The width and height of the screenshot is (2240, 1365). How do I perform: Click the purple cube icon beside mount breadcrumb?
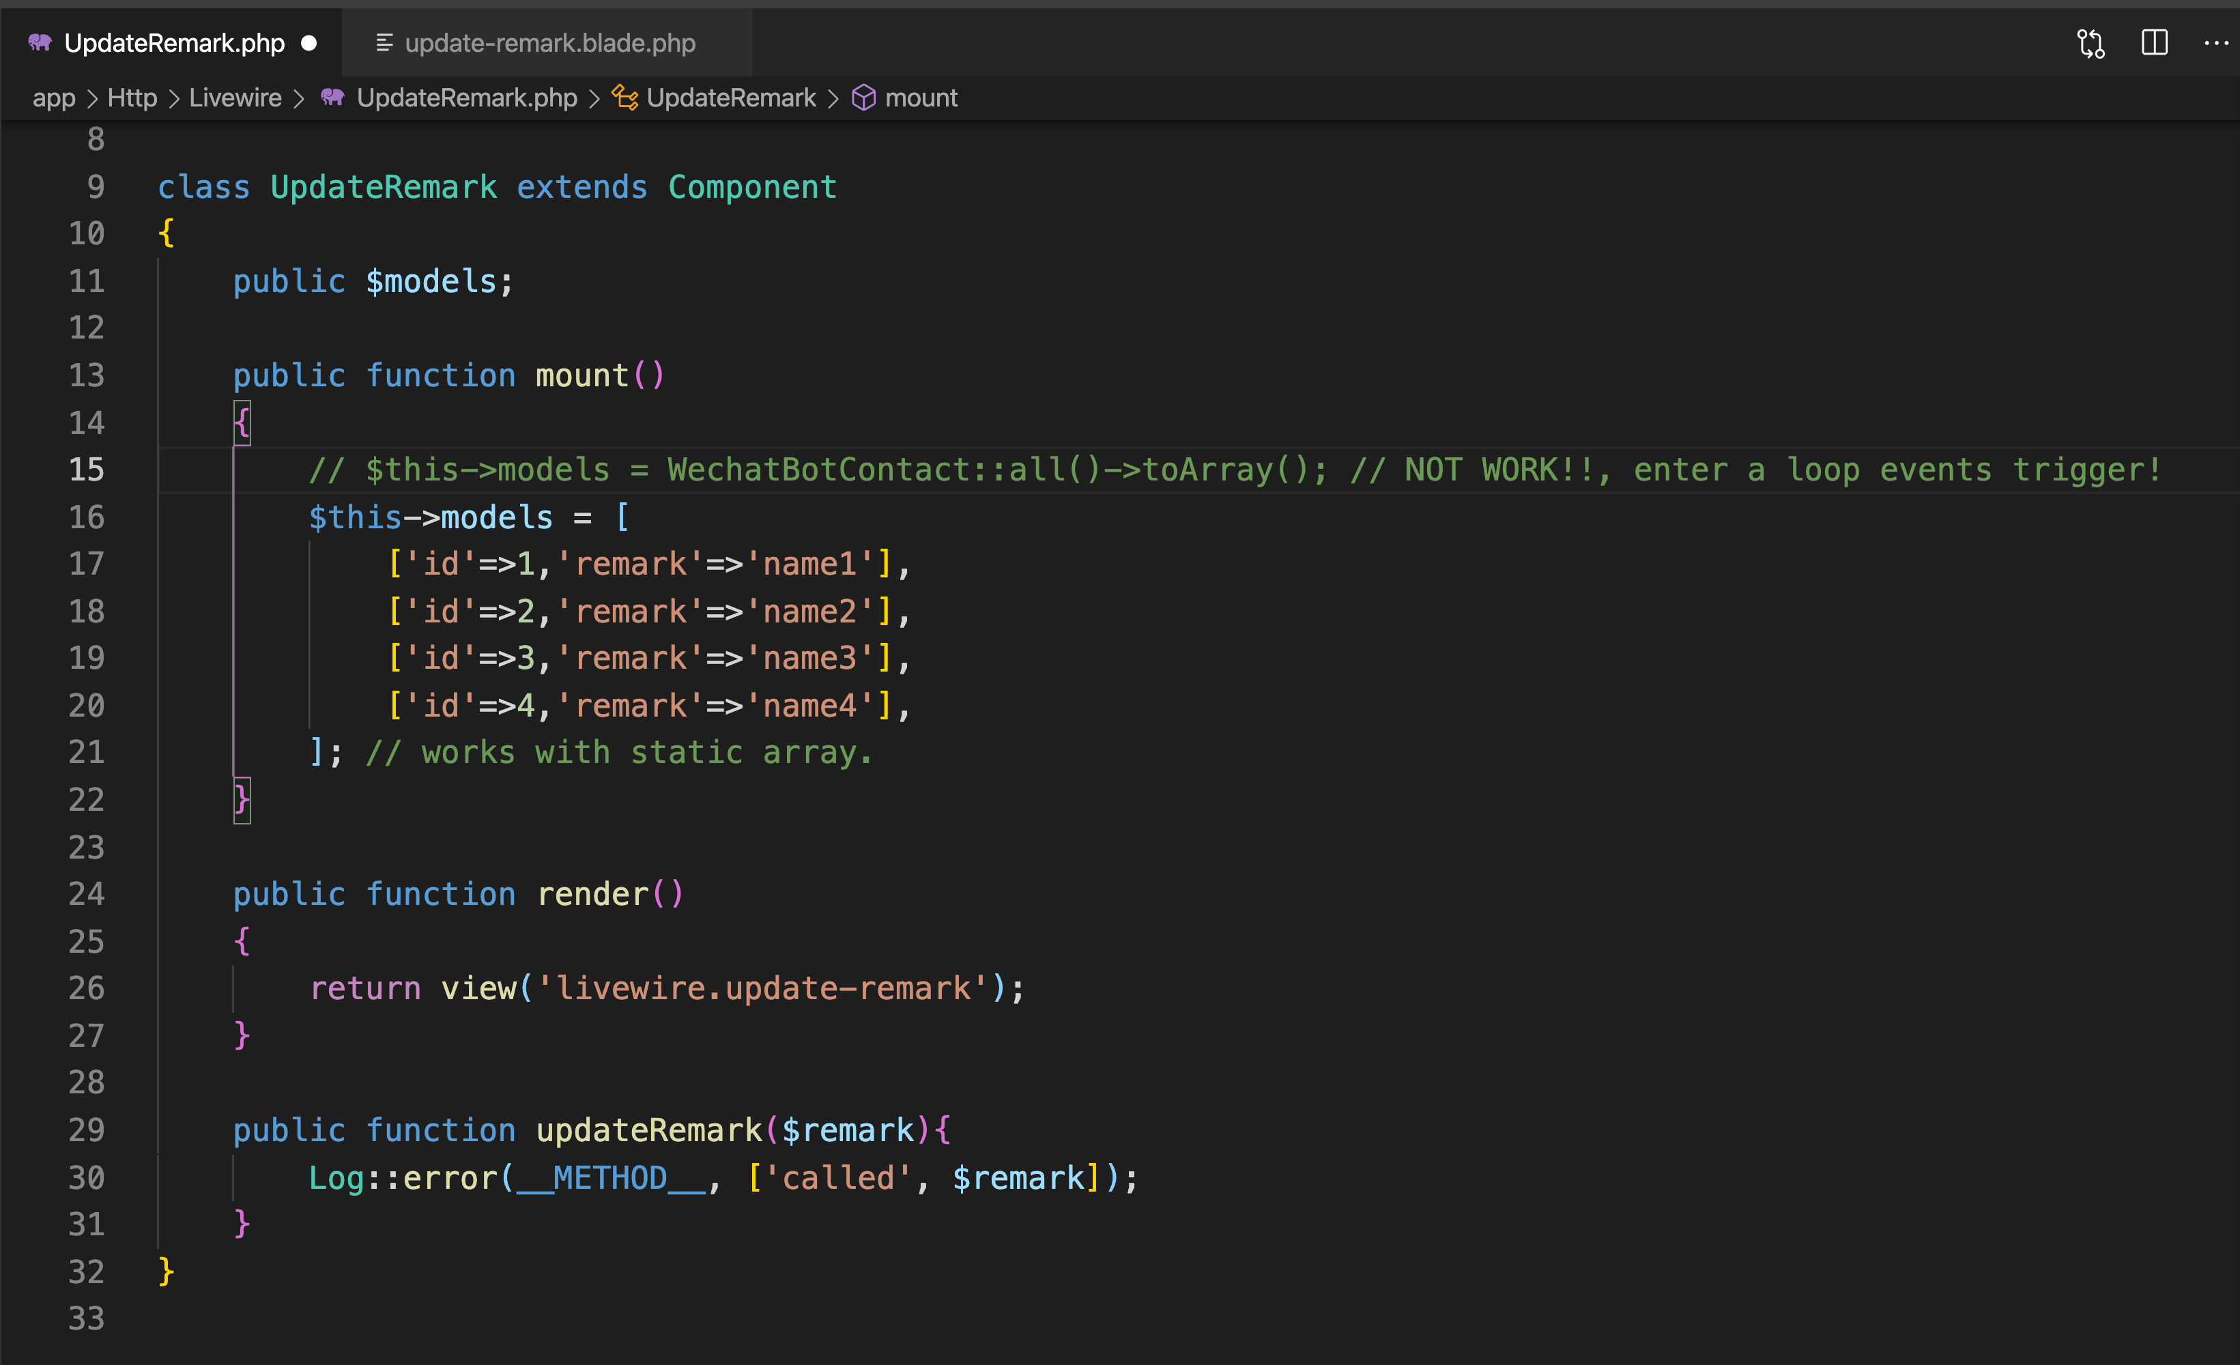865,97
